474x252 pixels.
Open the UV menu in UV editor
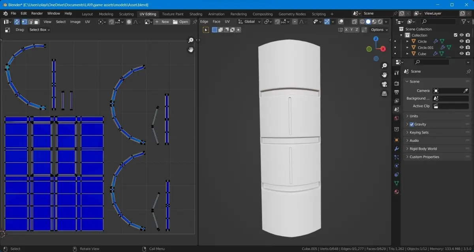87,22
